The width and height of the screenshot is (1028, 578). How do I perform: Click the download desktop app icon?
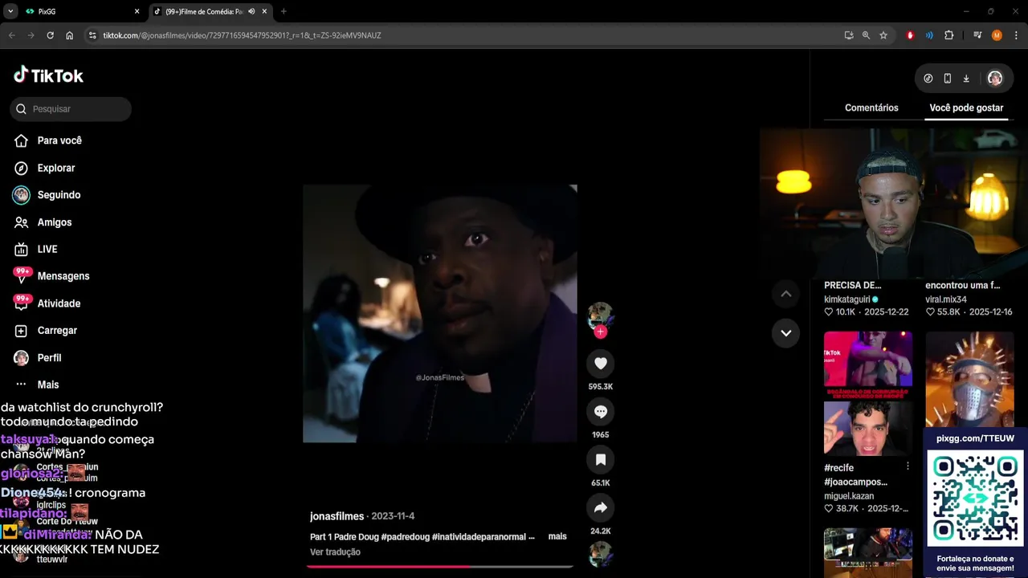(966, 79)
